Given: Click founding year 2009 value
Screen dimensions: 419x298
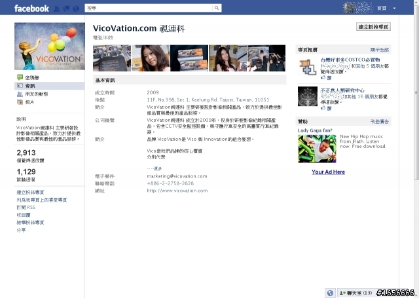Looking at the screenshot, I should pyautogui.click(x=153, y=92).
